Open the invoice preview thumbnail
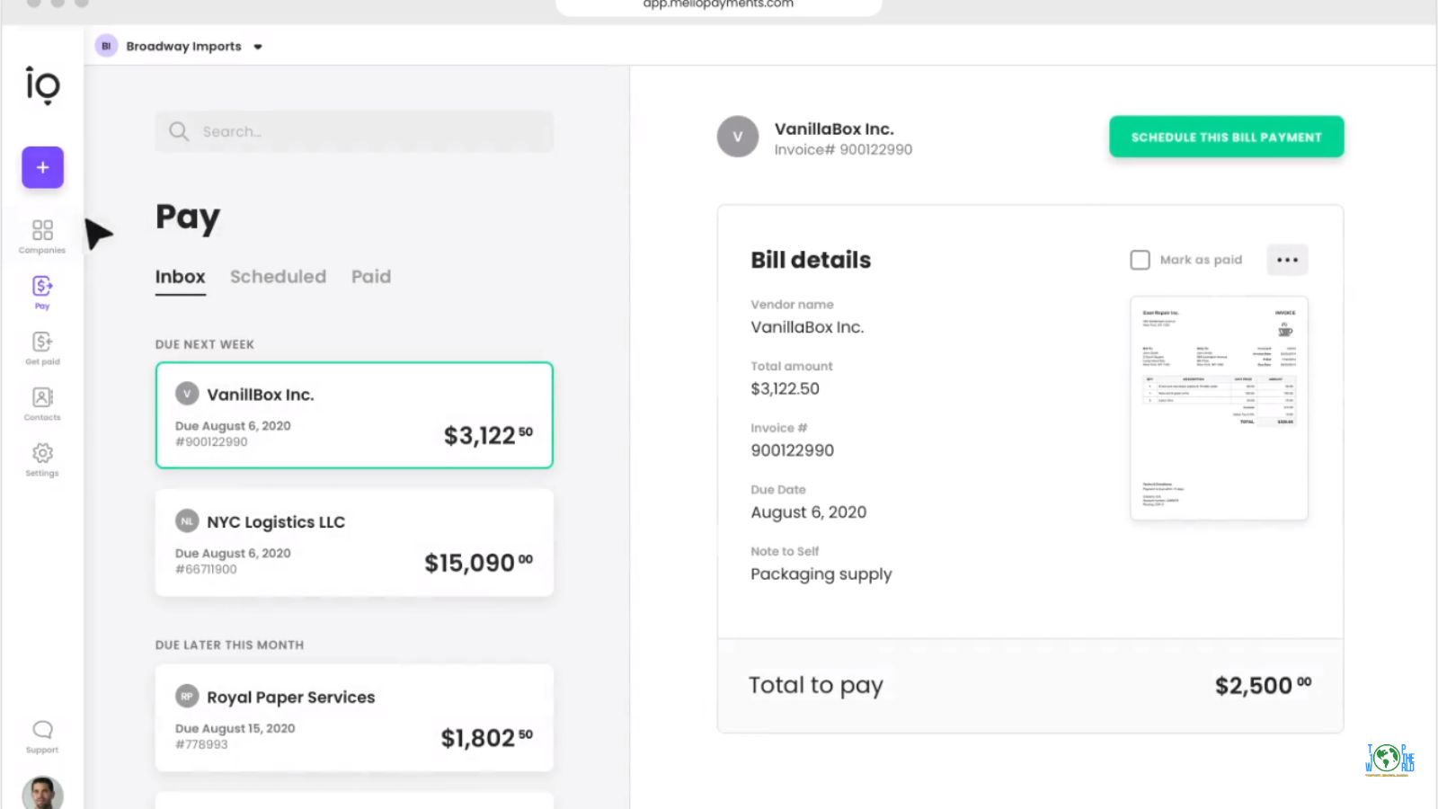The height and width of the screenshot is (809, 1438). point(1219,408)
